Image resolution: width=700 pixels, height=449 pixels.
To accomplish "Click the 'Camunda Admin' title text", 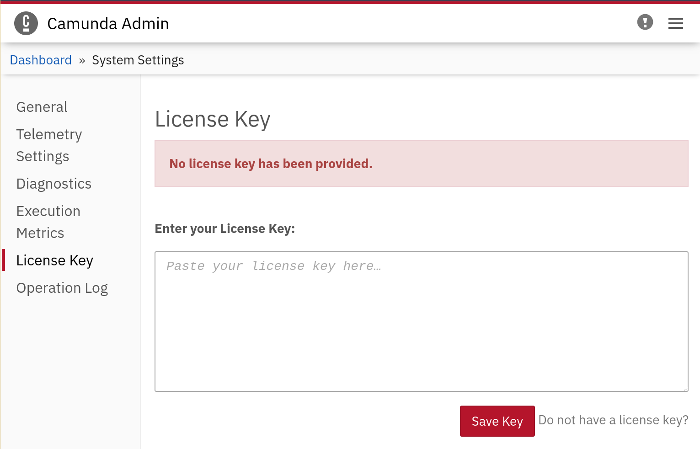I will point(108,23).
